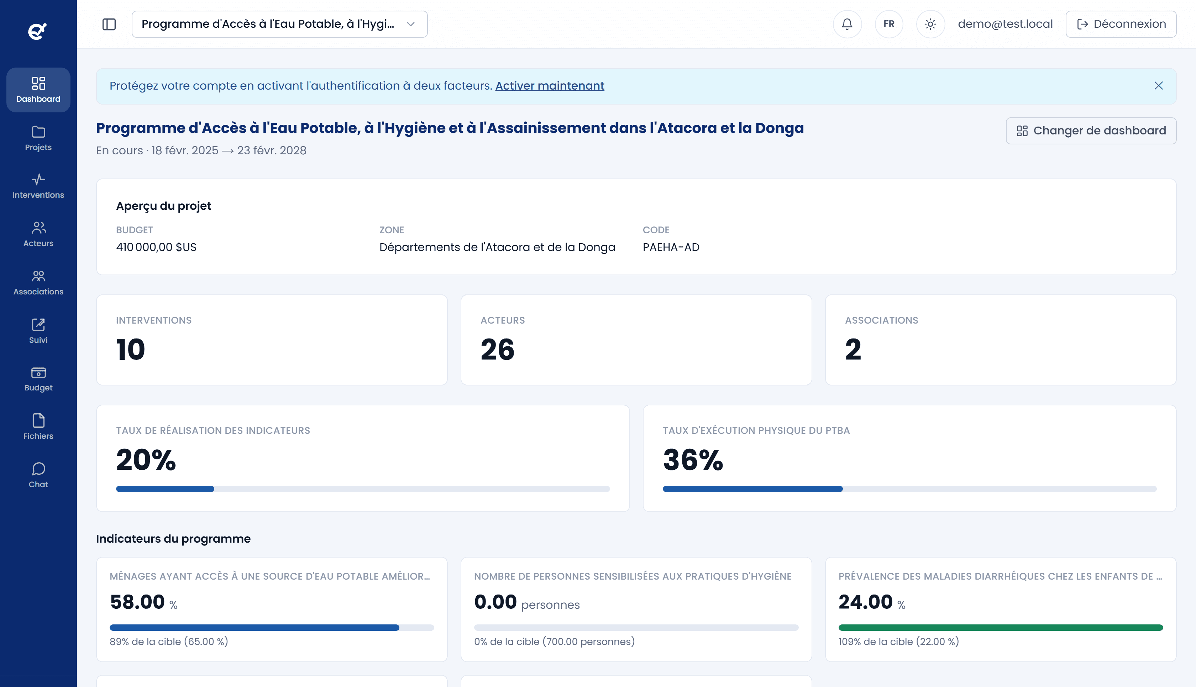Screen dimensions: 1196x687
Task: Open the Interventions count card showing 10
Action: point(272,340)
